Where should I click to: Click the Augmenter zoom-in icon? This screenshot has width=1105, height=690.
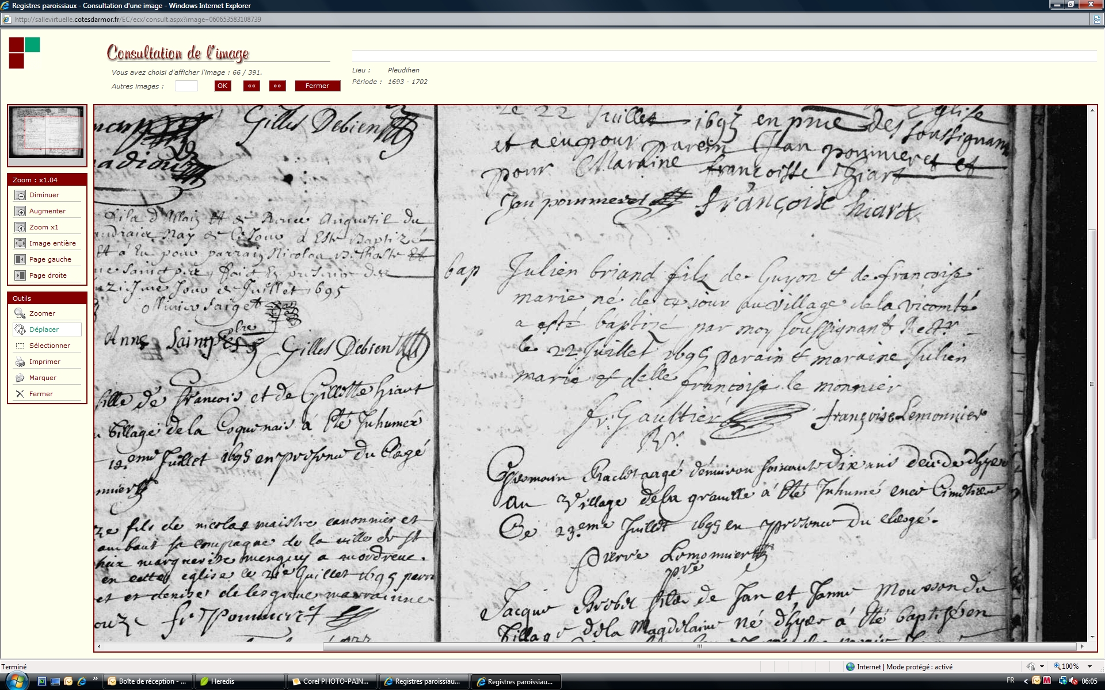click(x=20, y=212)
